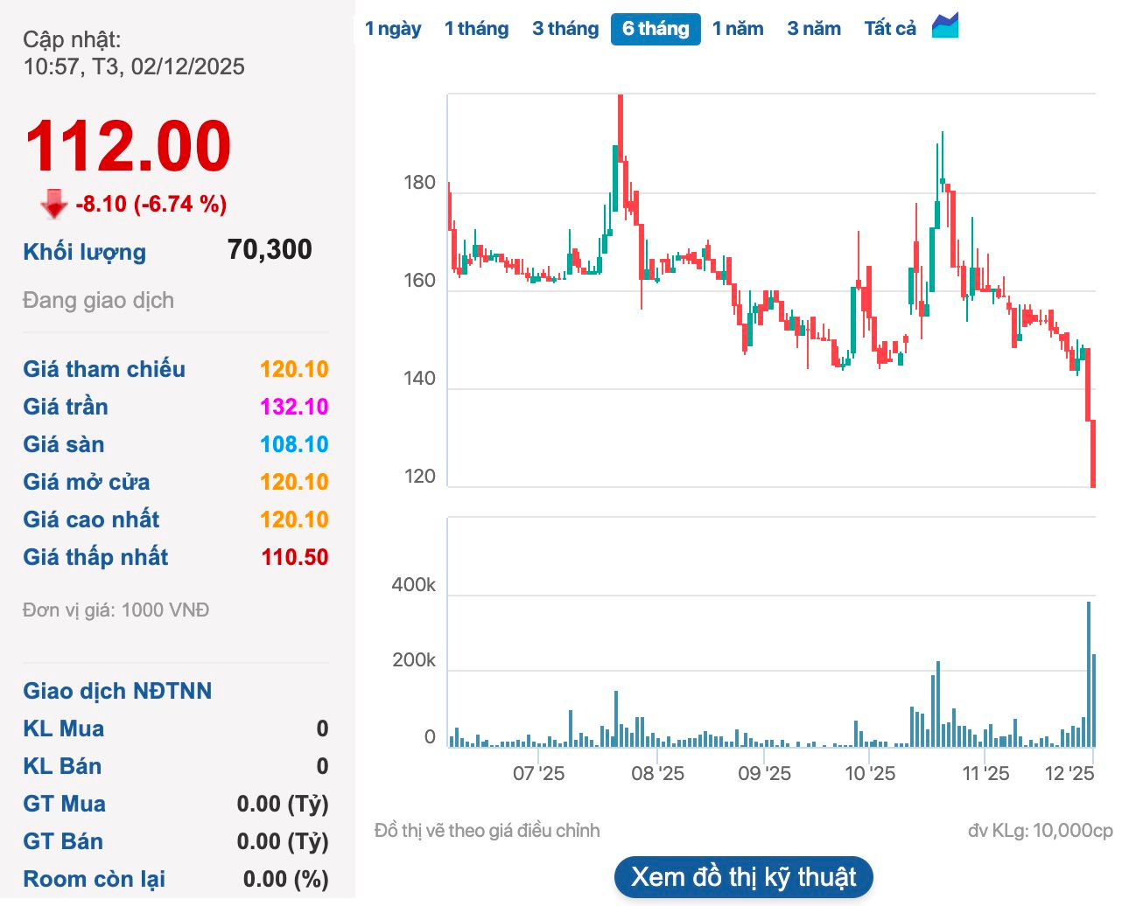Click the "Giá tham chiếu" value 120.10
The height and width of the screenshot is (906, 1136).
tap(296, 369)
